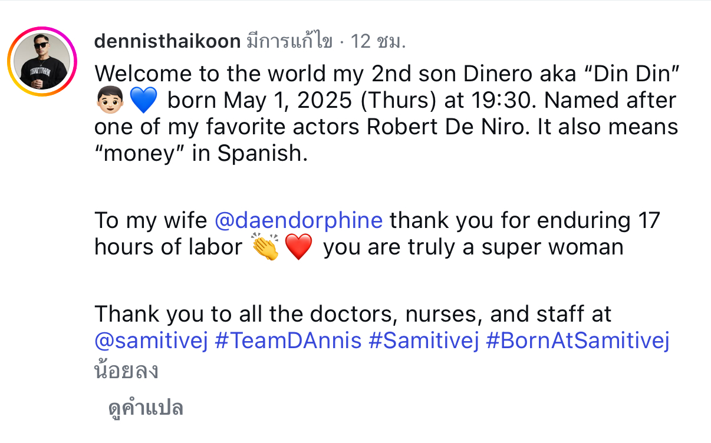Viewport: 711px width, 443px height.
Task: Click the 12 ชม. timestamp
Action: 378,41
